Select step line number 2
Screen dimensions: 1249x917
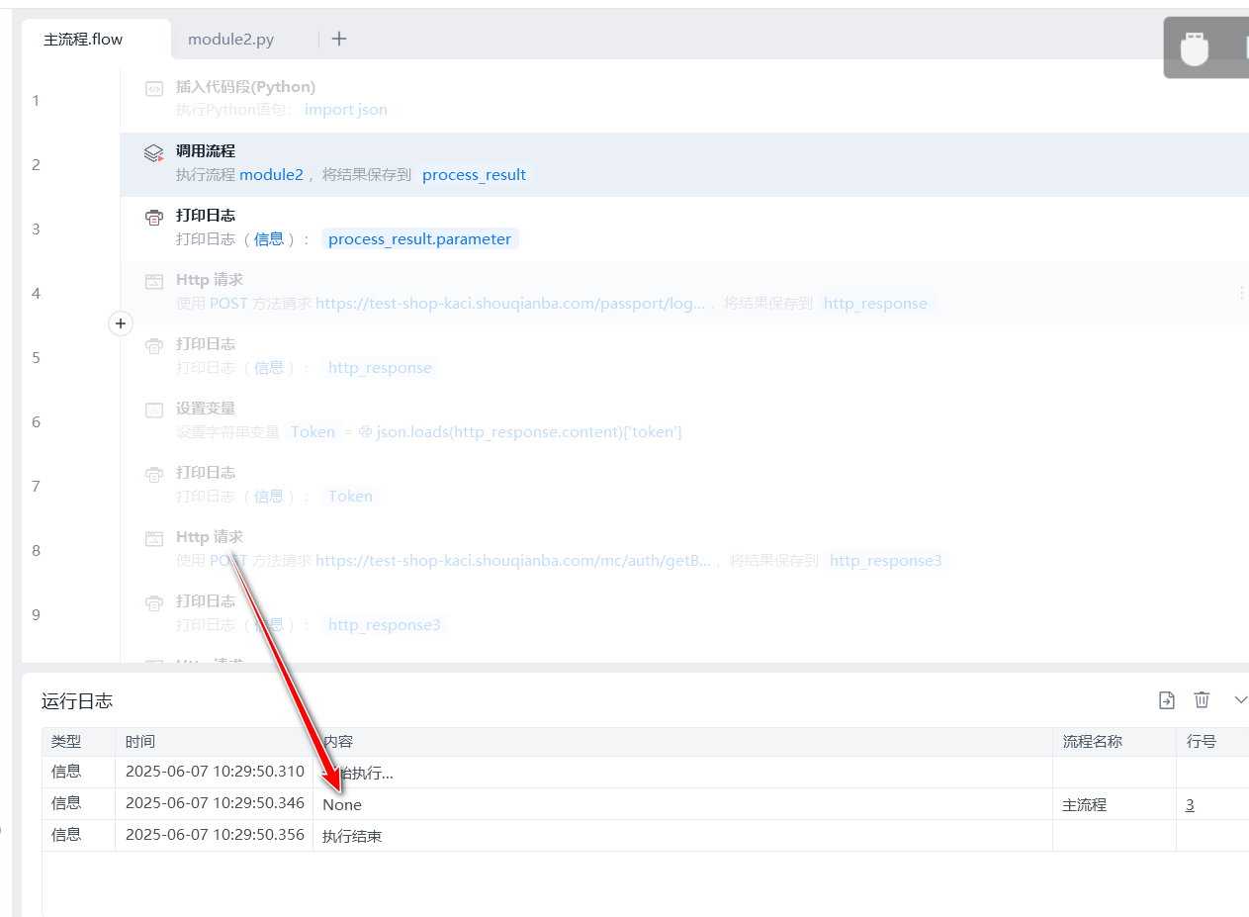pyautogui.click(x=37, y=165)
